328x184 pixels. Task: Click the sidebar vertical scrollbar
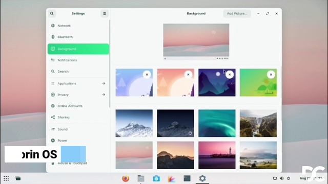point(110,63)
